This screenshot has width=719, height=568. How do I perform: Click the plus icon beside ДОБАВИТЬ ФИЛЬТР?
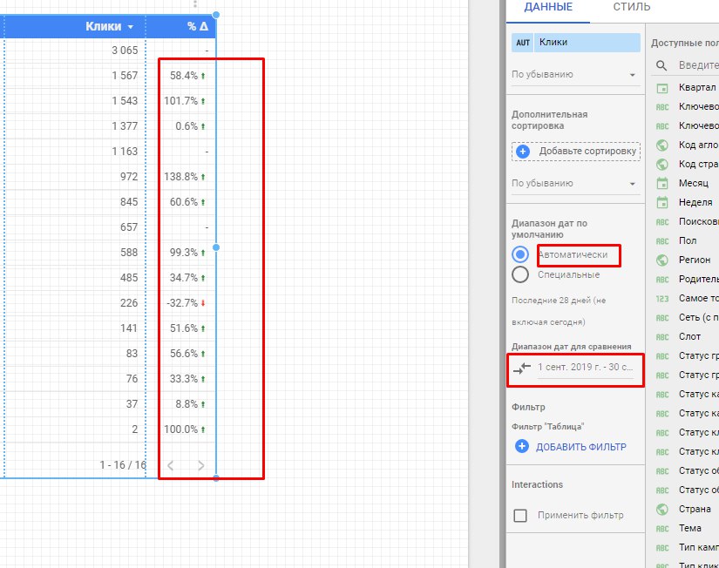click(x=522, y=447)
